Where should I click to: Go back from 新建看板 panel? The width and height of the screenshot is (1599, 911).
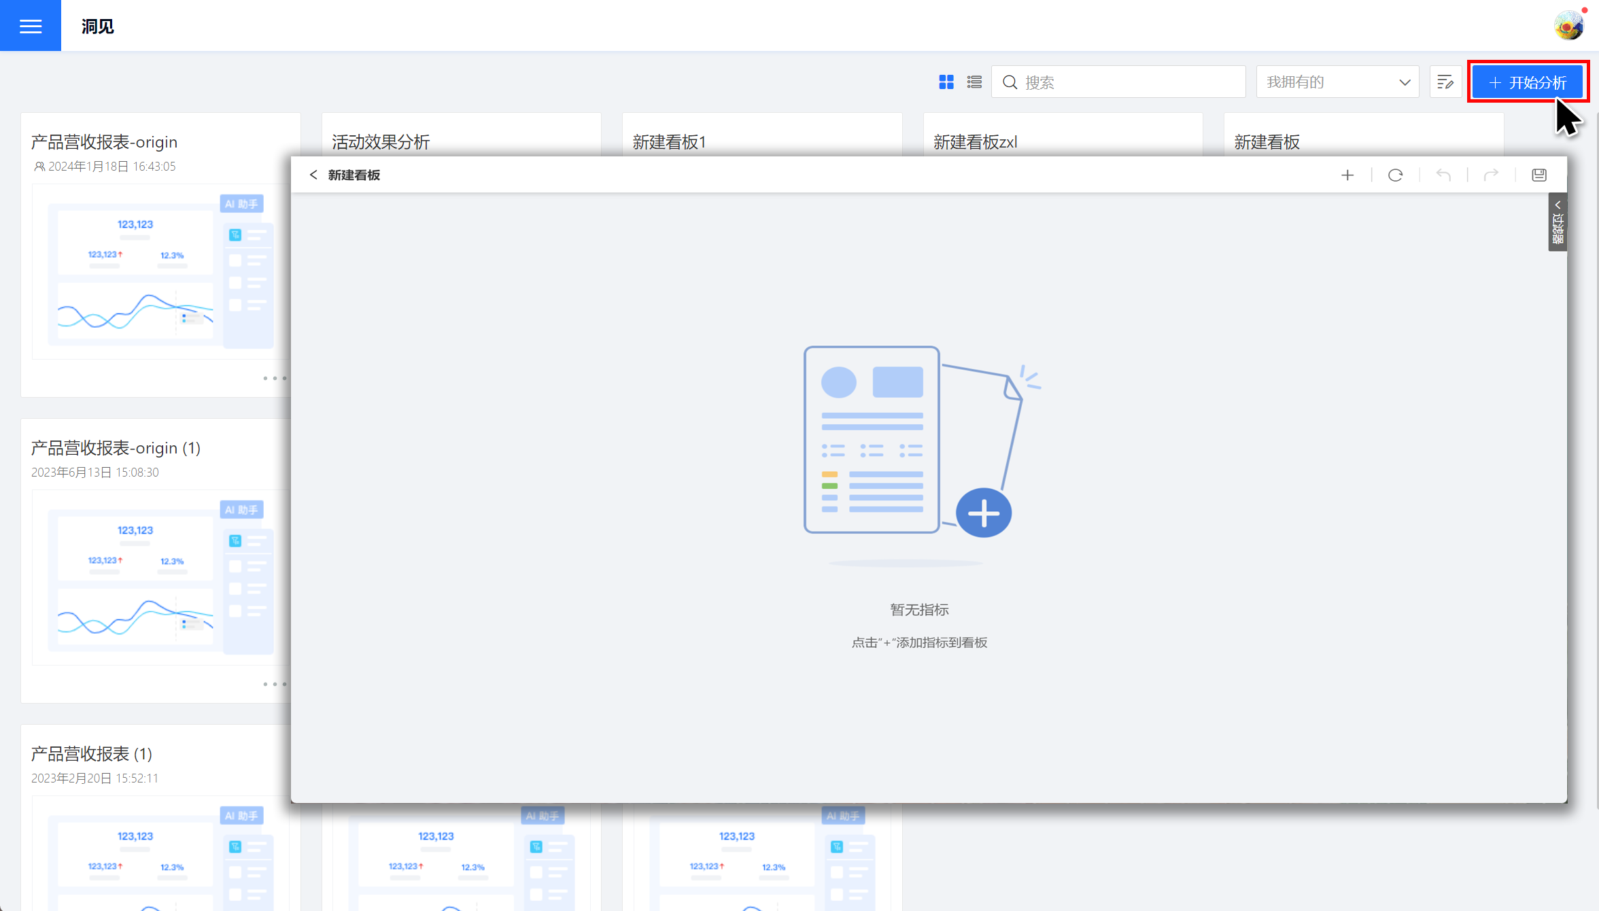pos(313,175)
